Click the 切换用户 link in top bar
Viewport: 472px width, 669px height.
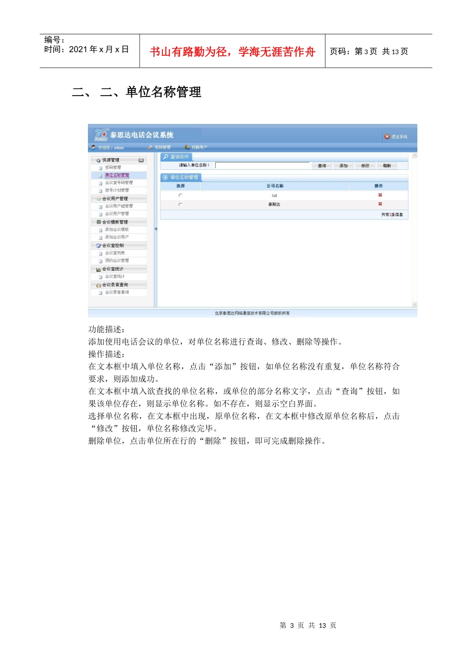[199, 147]
